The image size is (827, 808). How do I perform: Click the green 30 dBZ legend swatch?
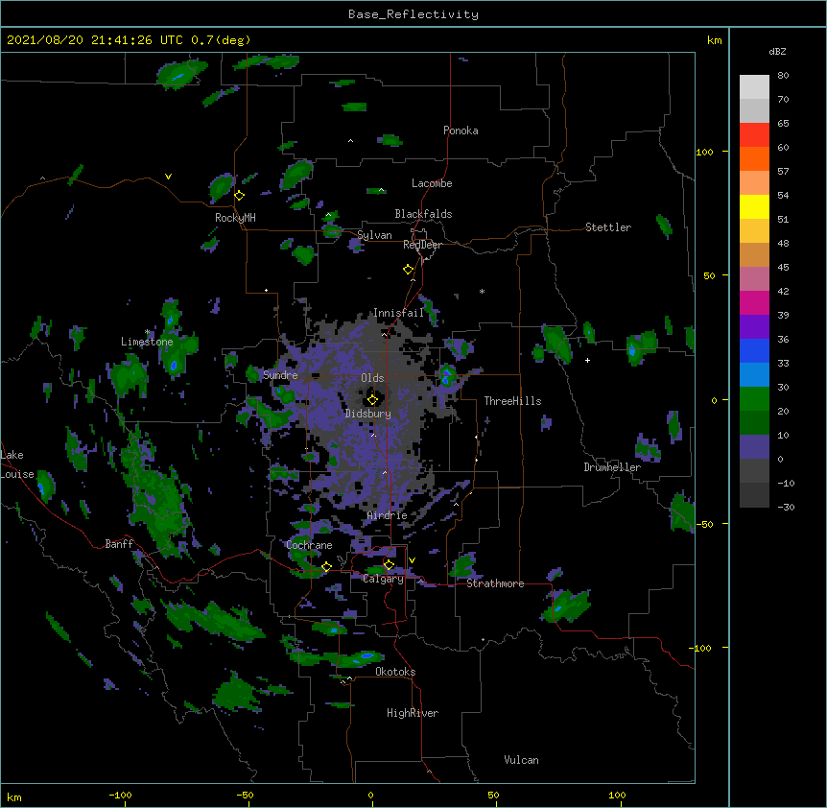[754, 399]
